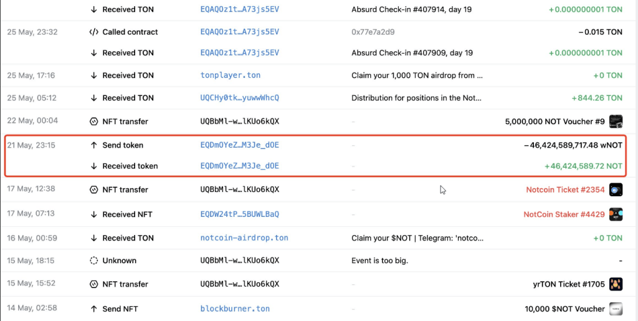This screenshot has height=321, width=638.
Task: Open the Notcoin Ticket #2354 image thumbnail
Action: [616, 189]
